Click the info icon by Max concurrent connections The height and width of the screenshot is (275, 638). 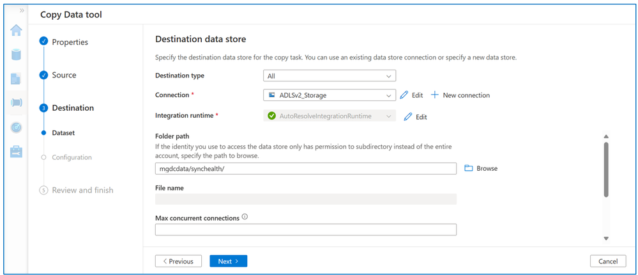point(245,217)
